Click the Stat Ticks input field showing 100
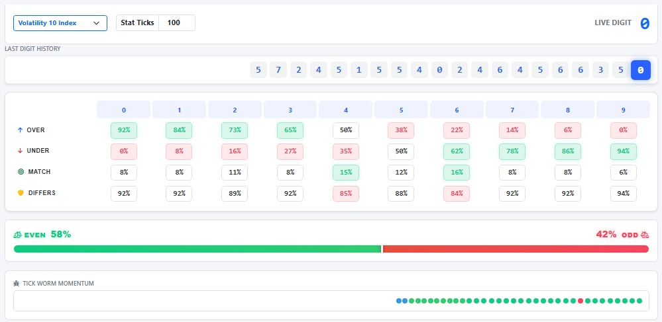Viewport: 662px width, 322px height. pos(176,22)
